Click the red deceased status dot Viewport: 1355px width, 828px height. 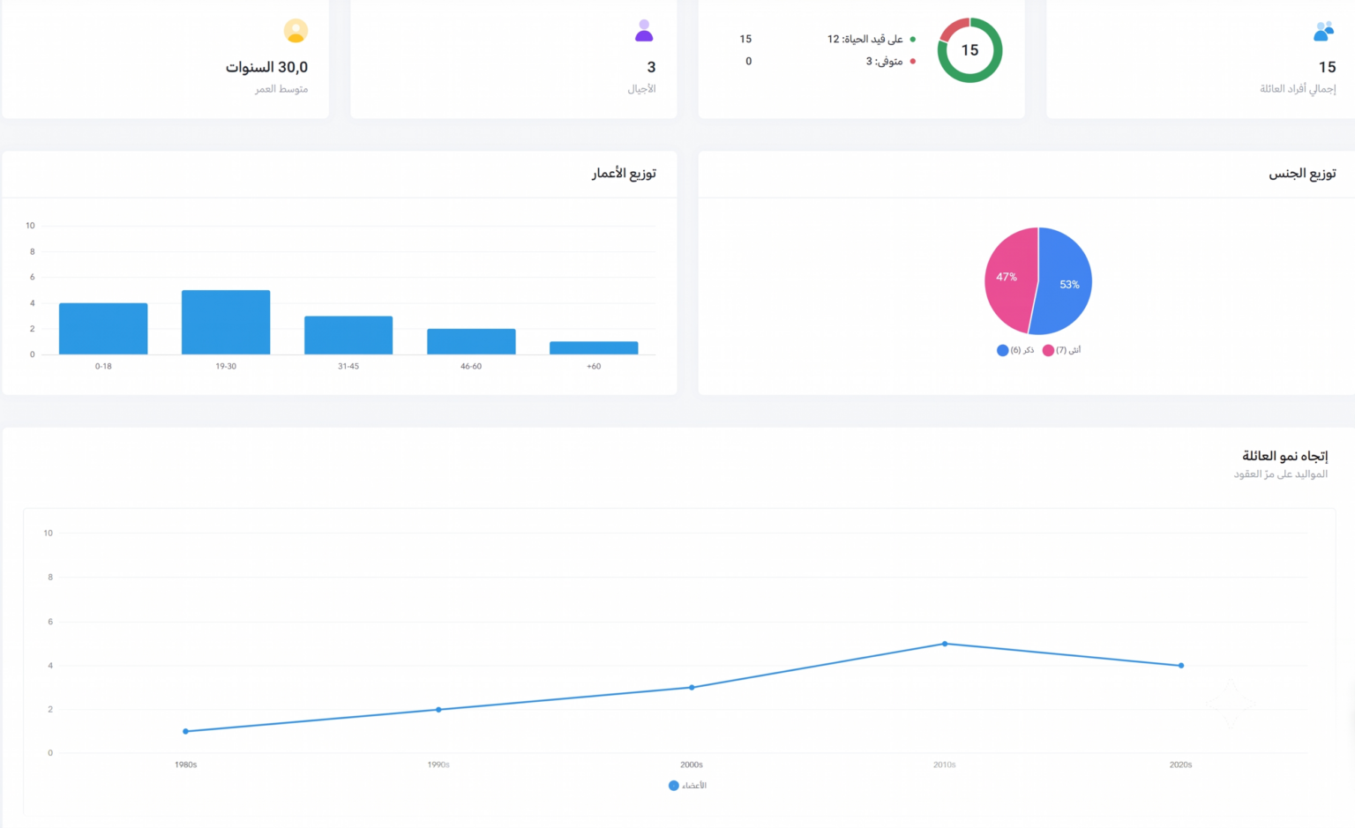click(912, 61)
